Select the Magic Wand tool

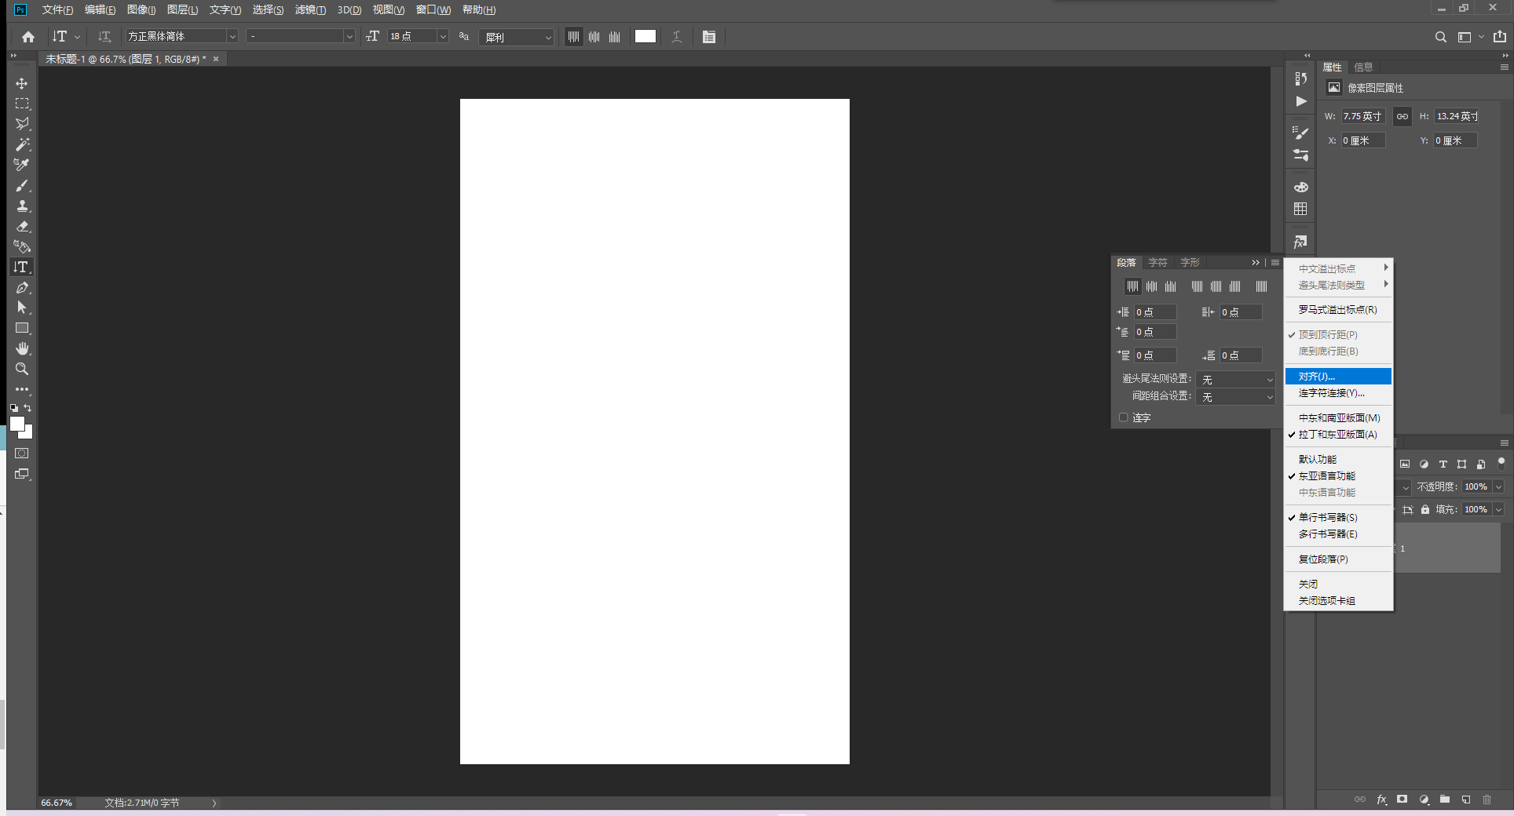22,144
